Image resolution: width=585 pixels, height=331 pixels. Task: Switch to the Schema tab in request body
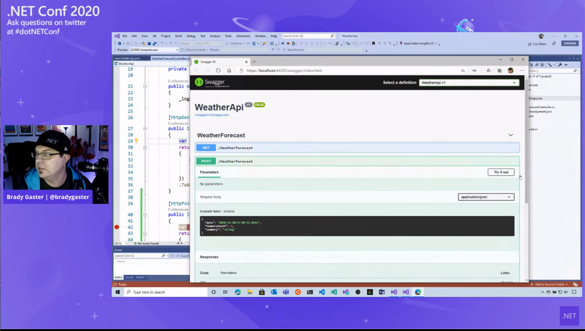pos(229,211)
